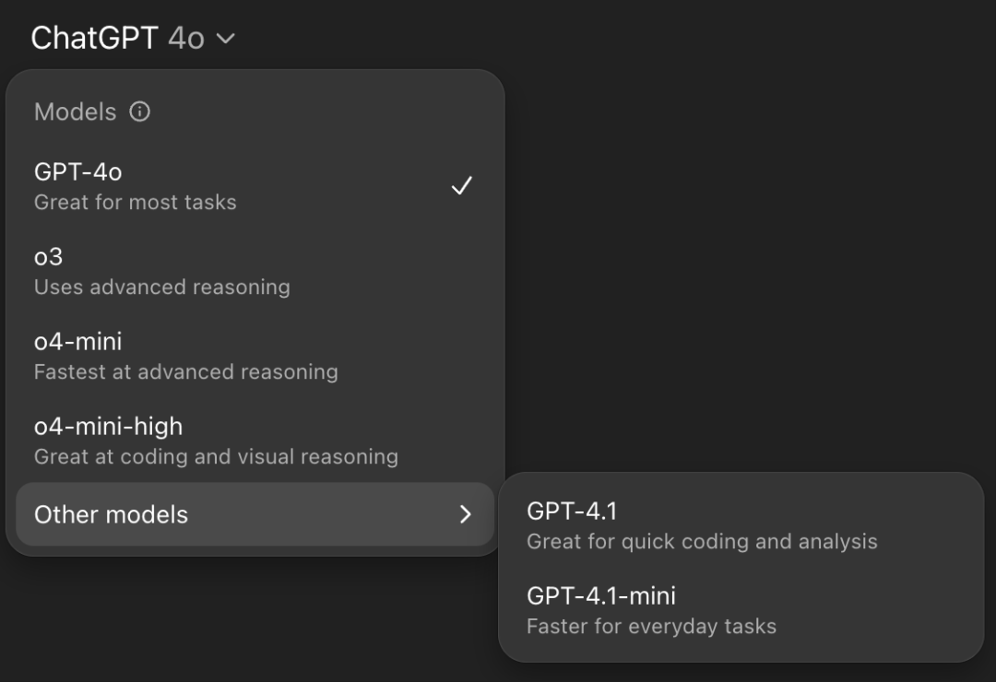Click the "Fastest at advanced reasoning" subtitle
This screenshot has width=996, height=682.
(186, 372)
